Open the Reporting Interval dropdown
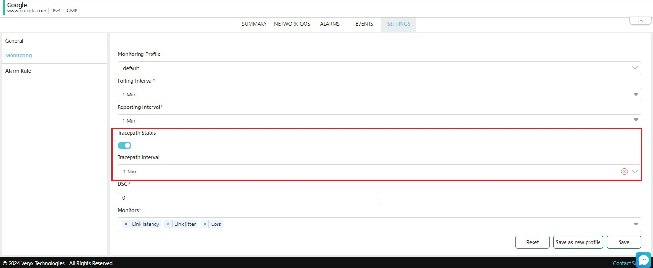 [x=636, y=120]
